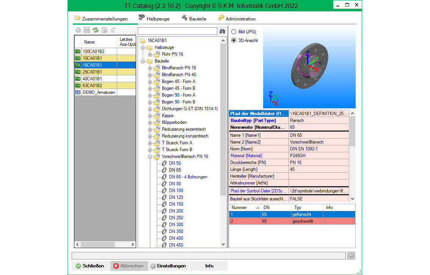Image resolution: width=430 pixels, height=275 pixels.
Task: Click the green icon of 25CA01B1 row
Action: point(78,72)
